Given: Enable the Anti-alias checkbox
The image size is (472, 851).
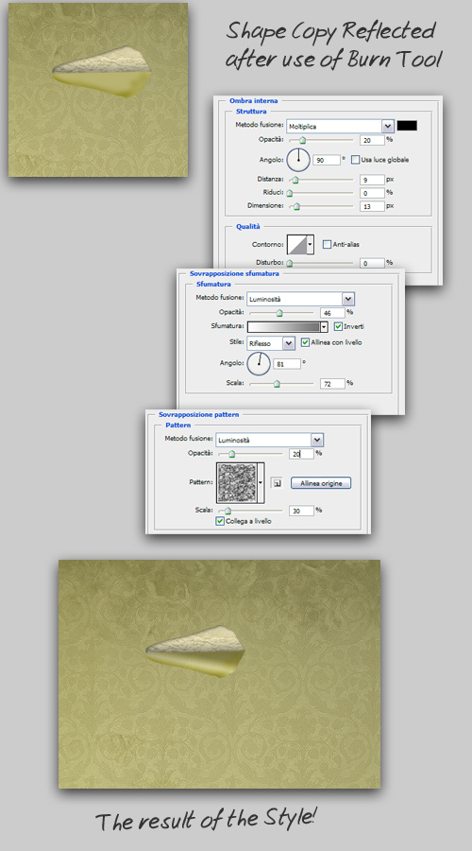Looking at the screenshot, I should click(327, 244).
